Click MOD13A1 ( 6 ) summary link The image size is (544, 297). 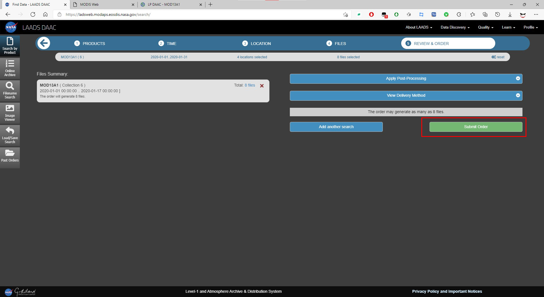(72, 57)
